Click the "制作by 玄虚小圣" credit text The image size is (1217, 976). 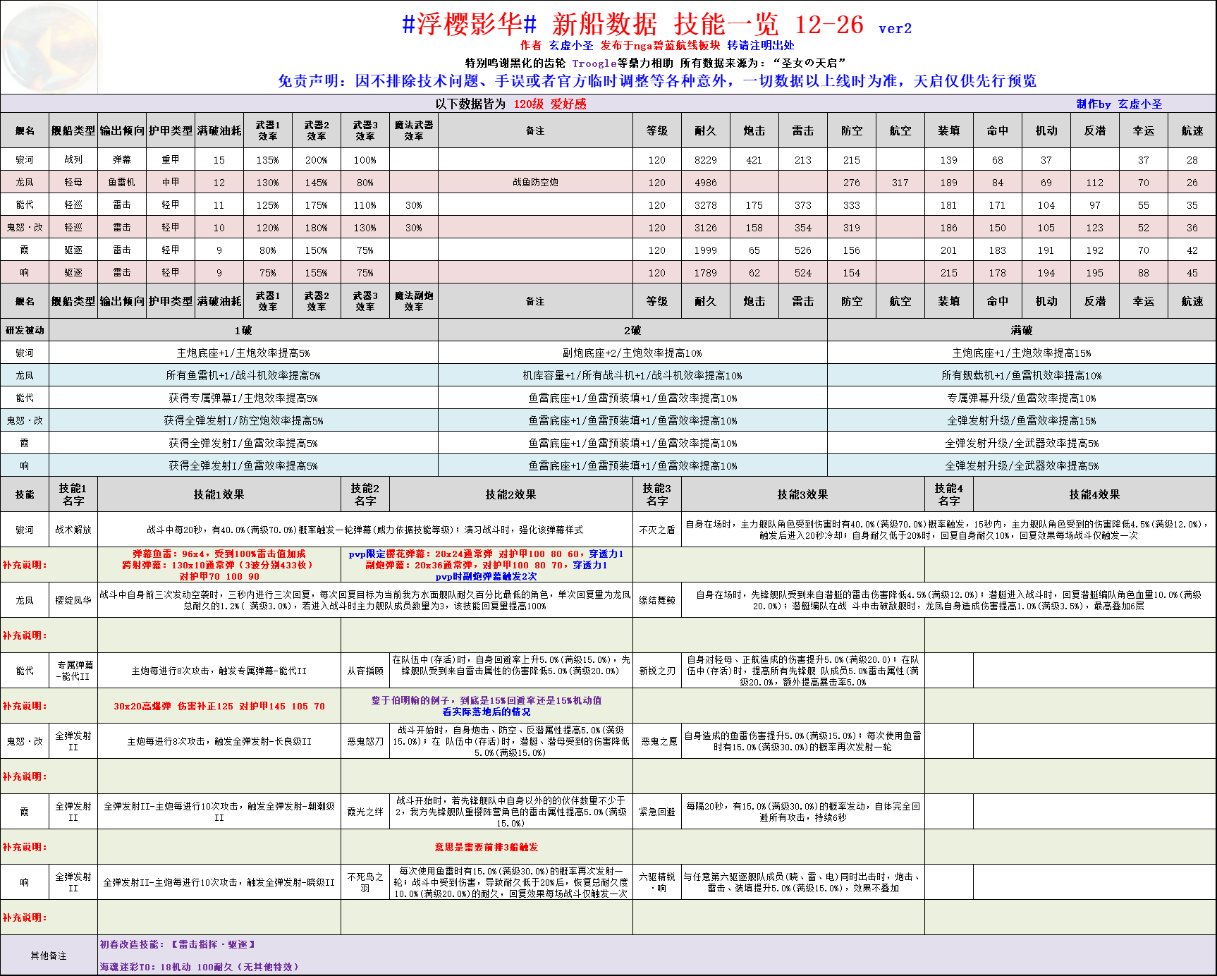[1119, 104]
